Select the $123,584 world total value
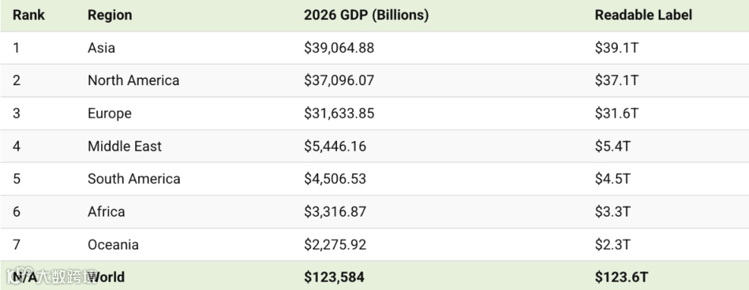This screenshot has width=749, height=290. [x=334, y=278]
